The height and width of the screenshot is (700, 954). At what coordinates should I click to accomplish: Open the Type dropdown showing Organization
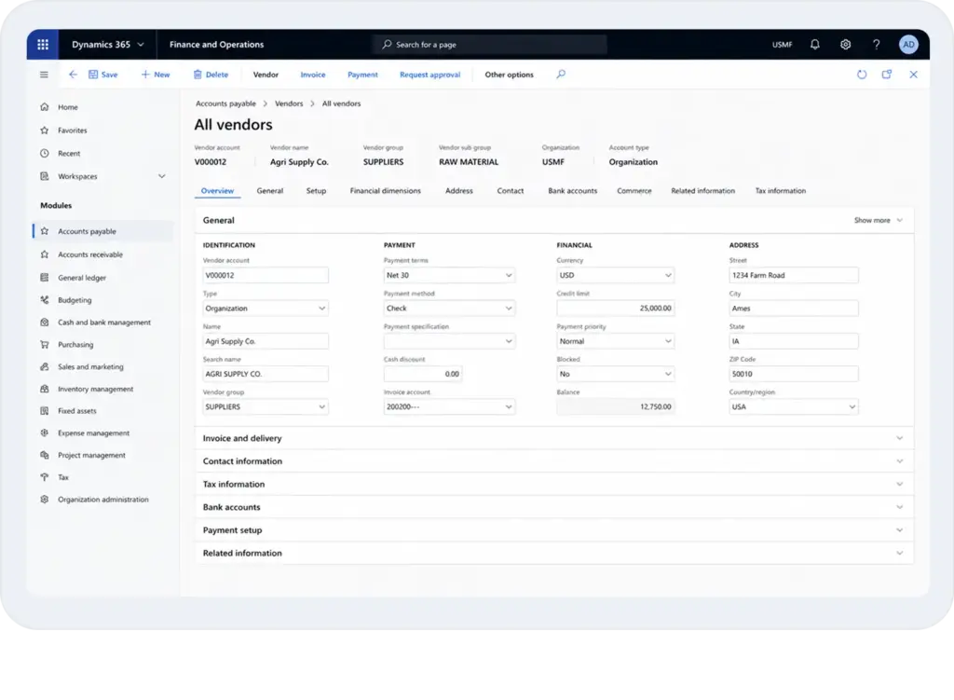tap(266, 308)
